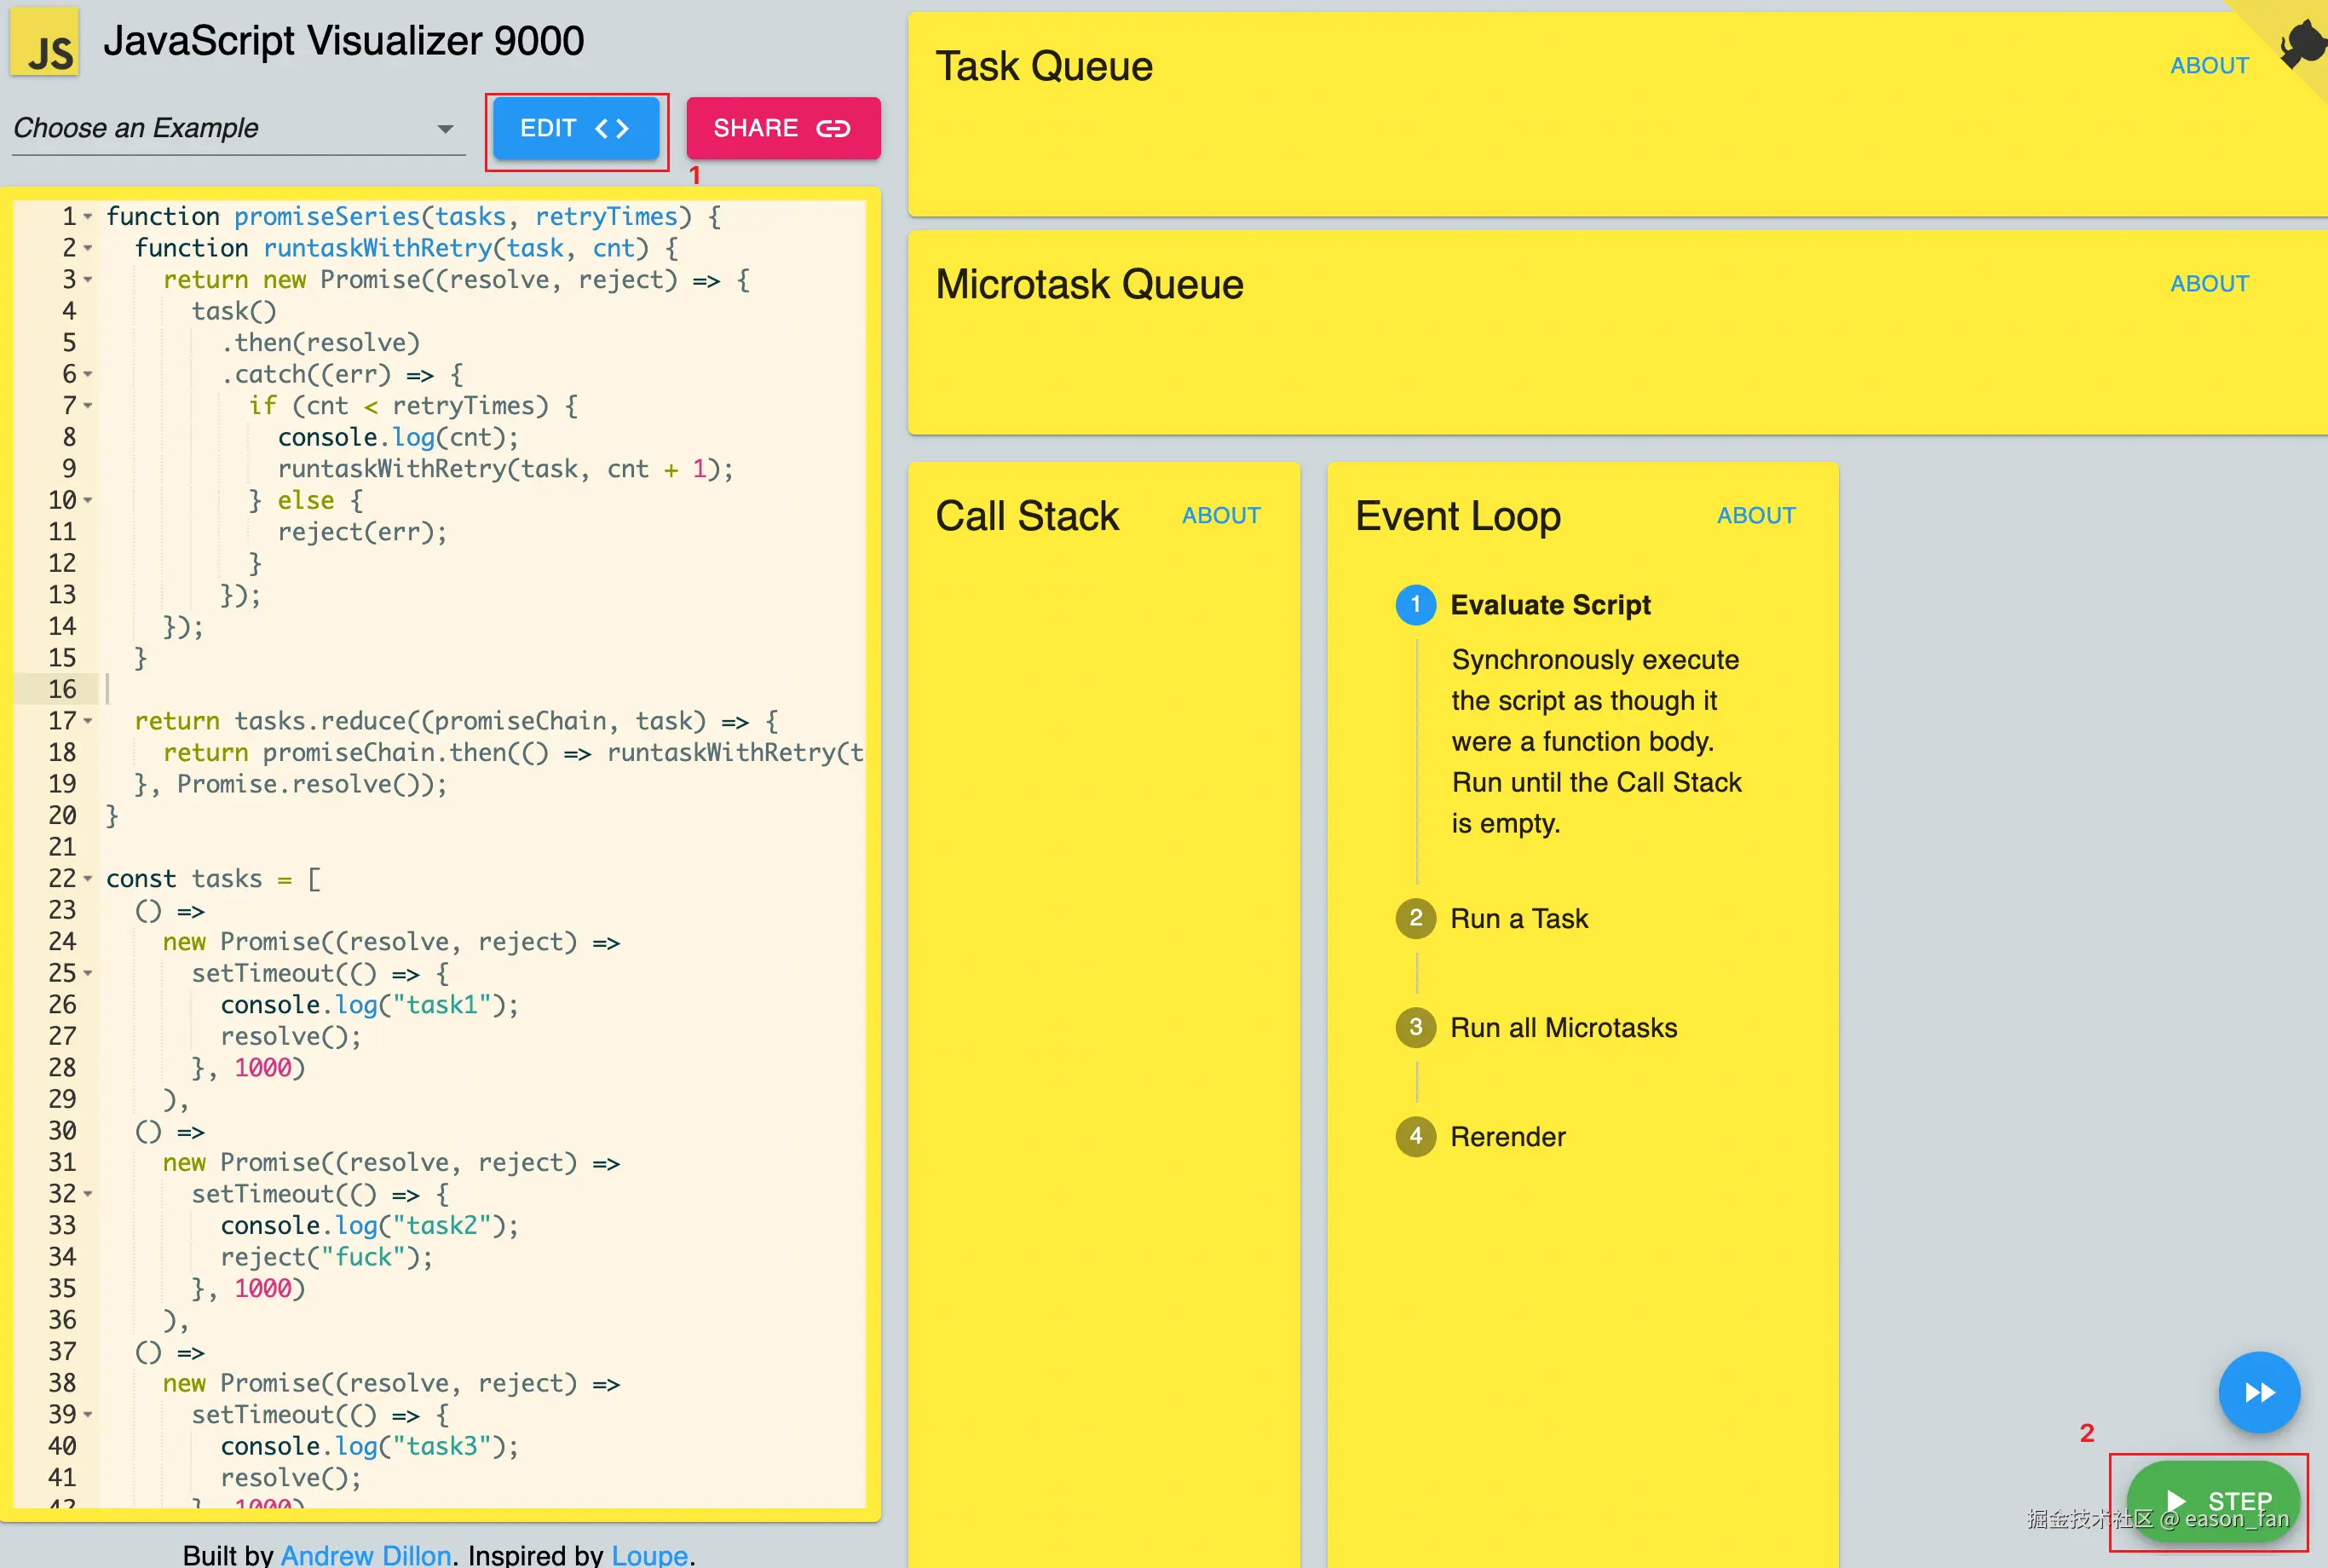Click Run a Task step circle
This screenshot has height=1568, width=2328.
(x=1415, y=918)
